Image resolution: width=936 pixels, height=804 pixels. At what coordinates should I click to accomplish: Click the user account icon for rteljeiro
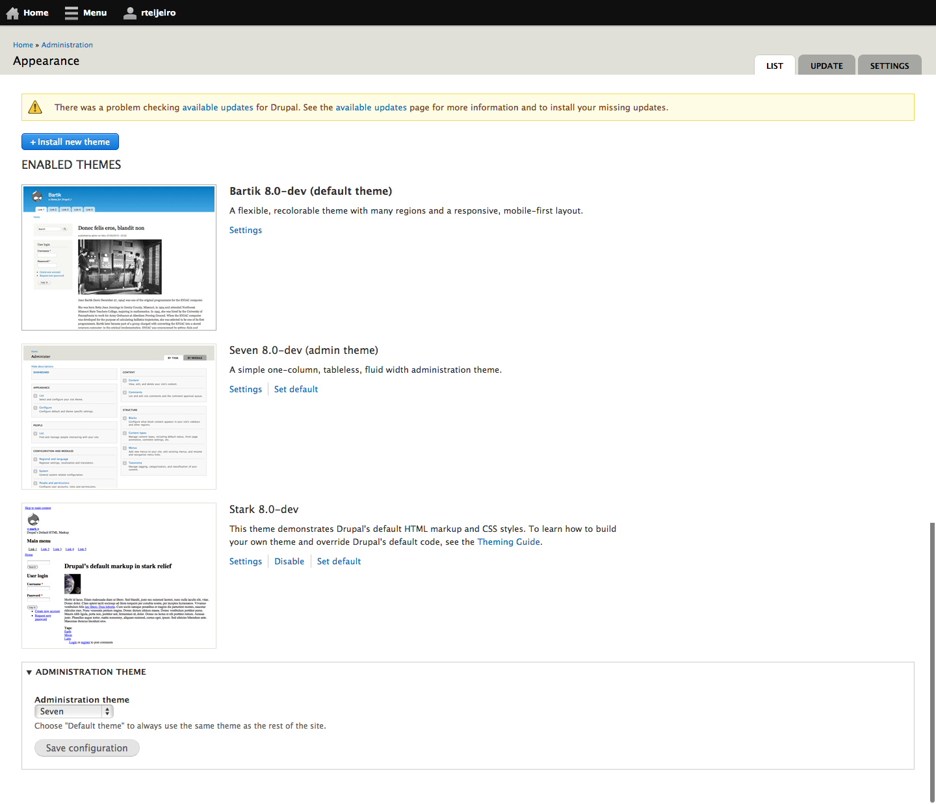130,13
